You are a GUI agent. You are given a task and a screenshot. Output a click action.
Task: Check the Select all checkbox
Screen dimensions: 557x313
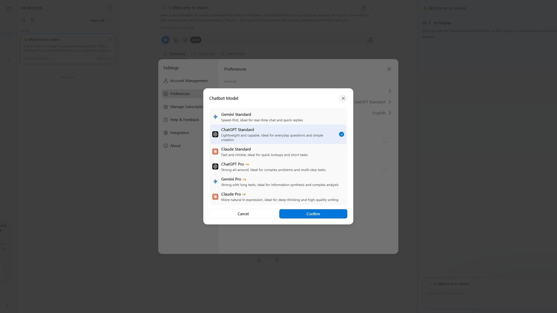108,20
